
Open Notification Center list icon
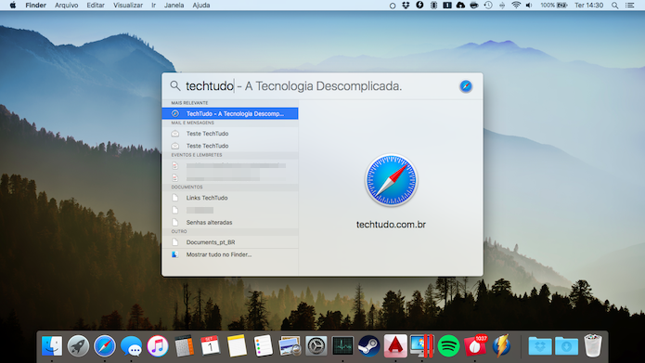click(x=630, y=6)
